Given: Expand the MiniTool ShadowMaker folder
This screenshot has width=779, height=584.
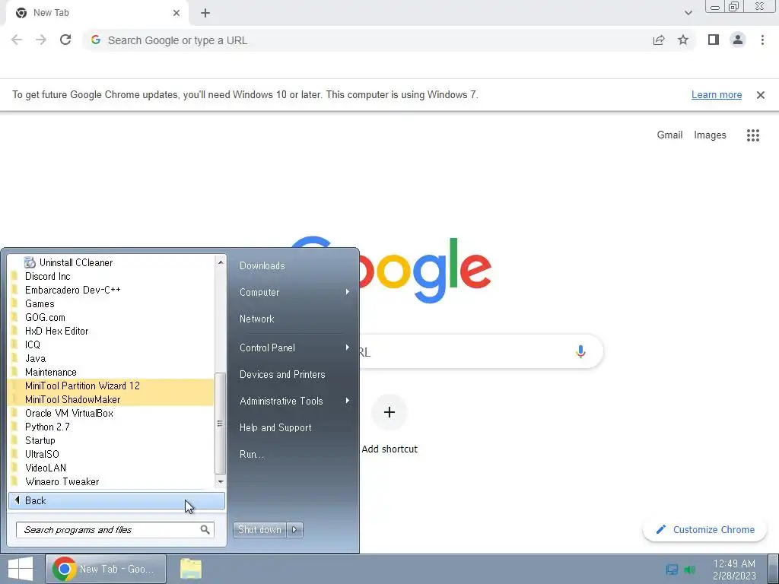Looking at the screenshot, I should (x=111, y=399).
